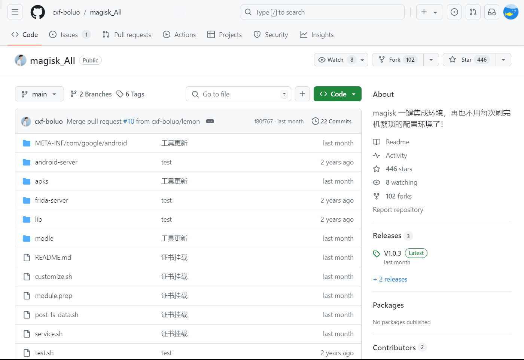Open the Create new plus menu
The width and height of the screenshot is (524, 360).
429,12
